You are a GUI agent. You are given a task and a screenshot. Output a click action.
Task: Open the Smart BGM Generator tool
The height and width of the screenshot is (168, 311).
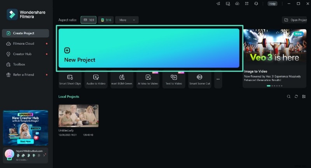122,79
